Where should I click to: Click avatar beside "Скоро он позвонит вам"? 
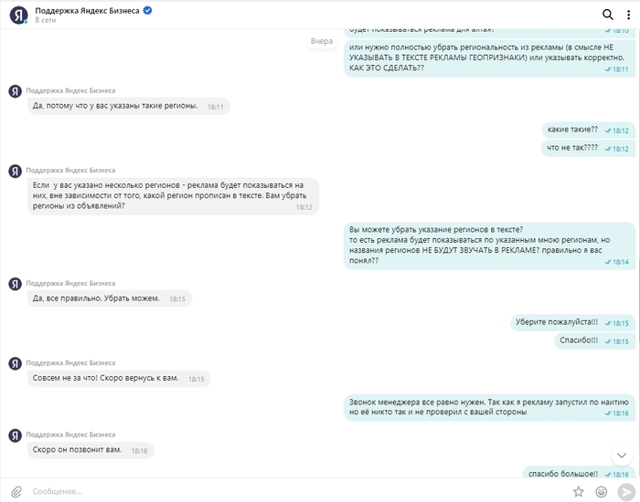pyautogui.click(x=15, y=435)
